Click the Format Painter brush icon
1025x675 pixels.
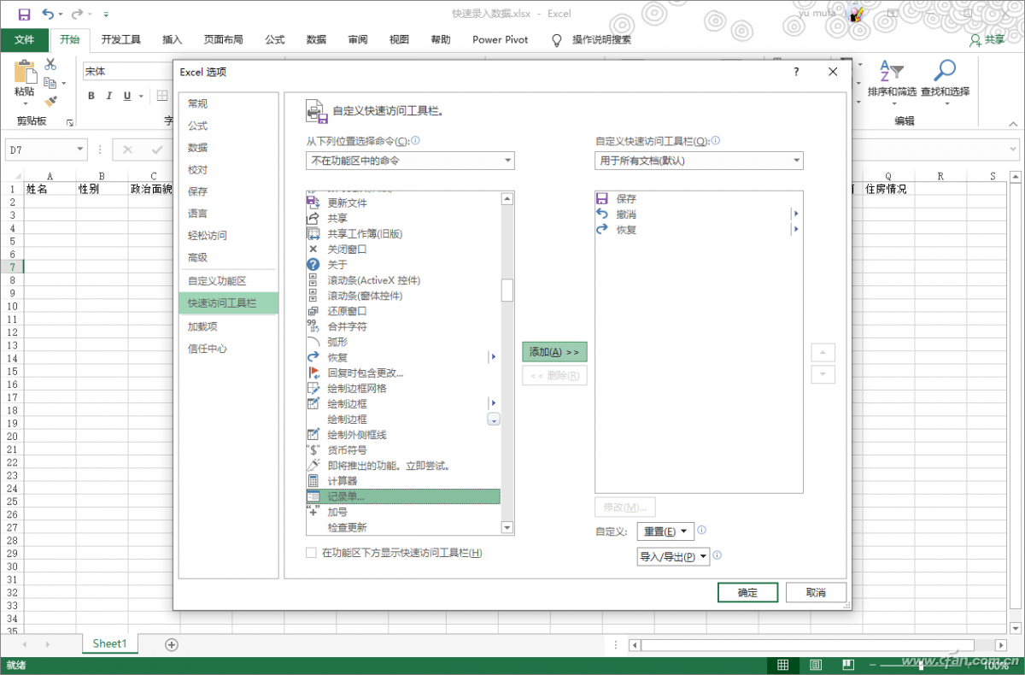50,101
